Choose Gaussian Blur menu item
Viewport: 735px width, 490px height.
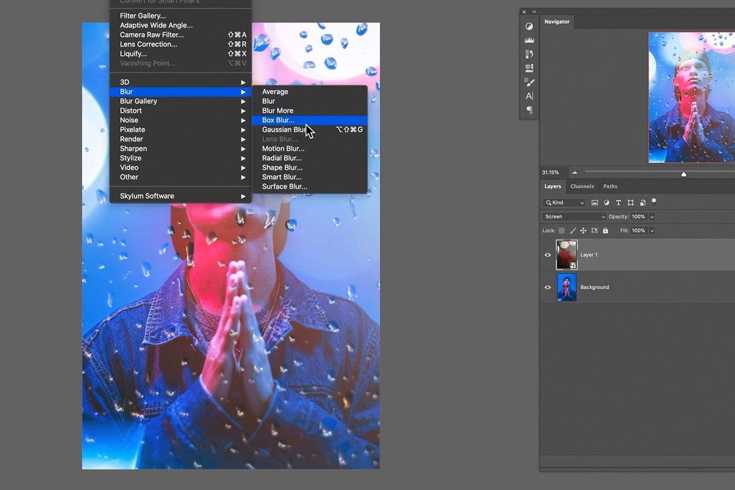(309, 130)
